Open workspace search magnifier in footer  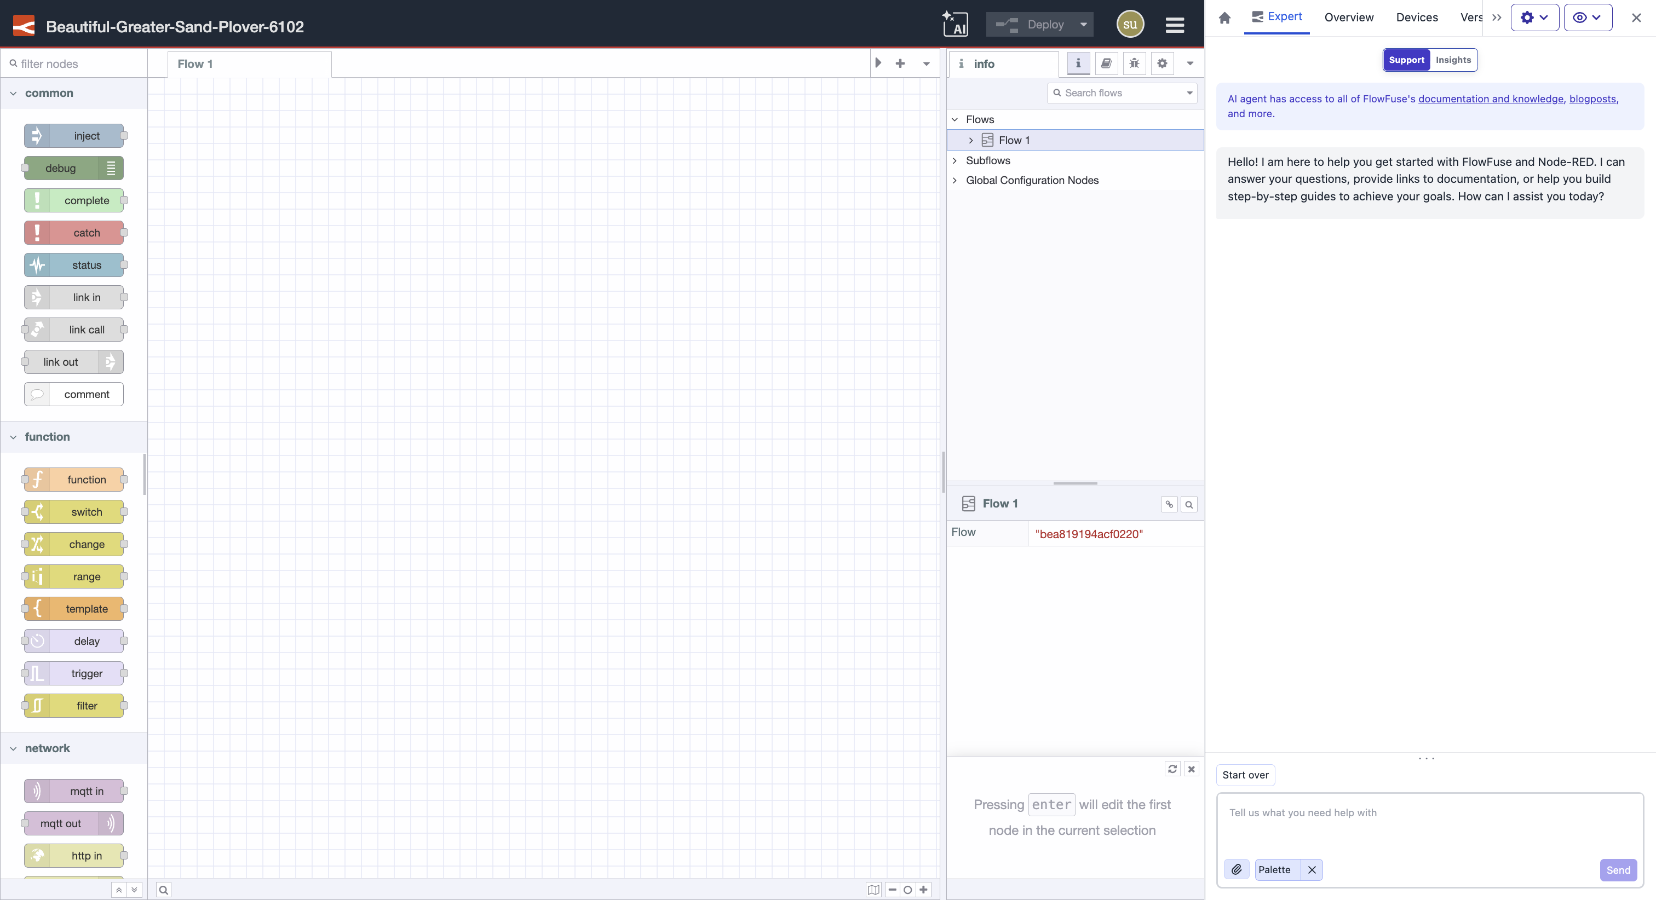(x=163, y=890)
